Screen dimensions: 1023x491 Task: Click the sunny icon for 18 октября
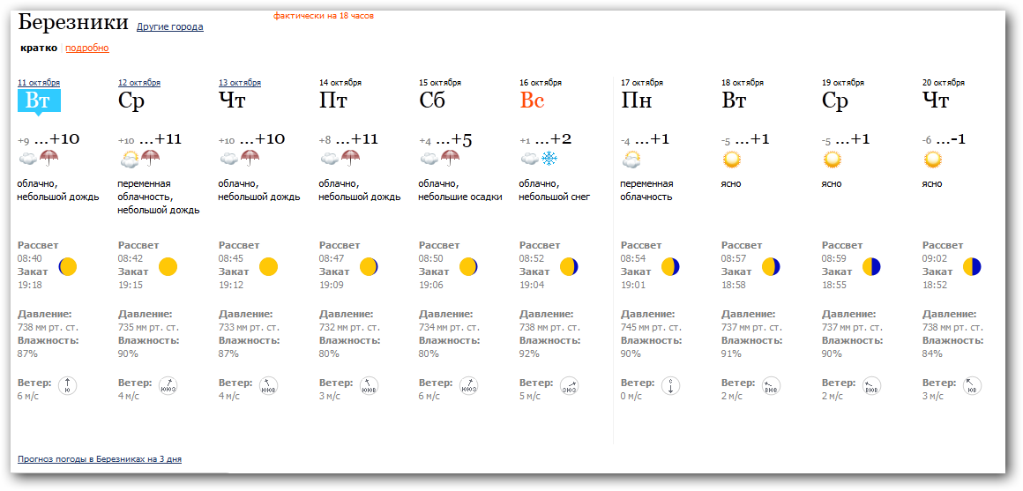point(731,160)
